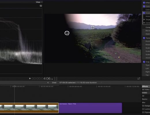
Task: Expand the Center disclosure triangle
Action: coord(144,23)
